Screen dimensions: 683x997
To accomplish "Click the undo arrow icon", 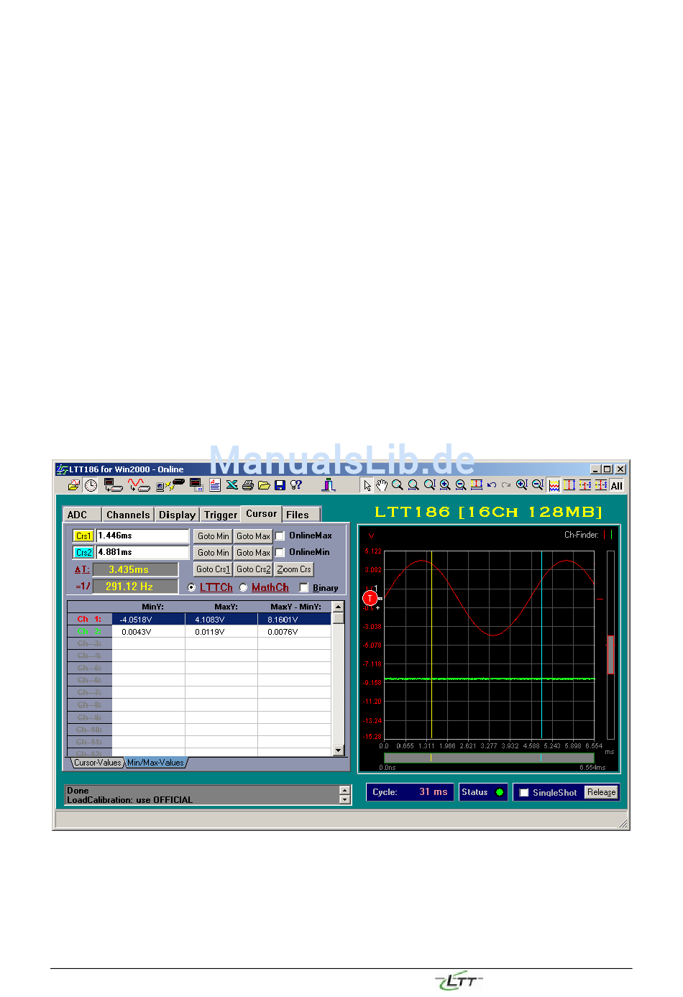I will pos(492,486).
